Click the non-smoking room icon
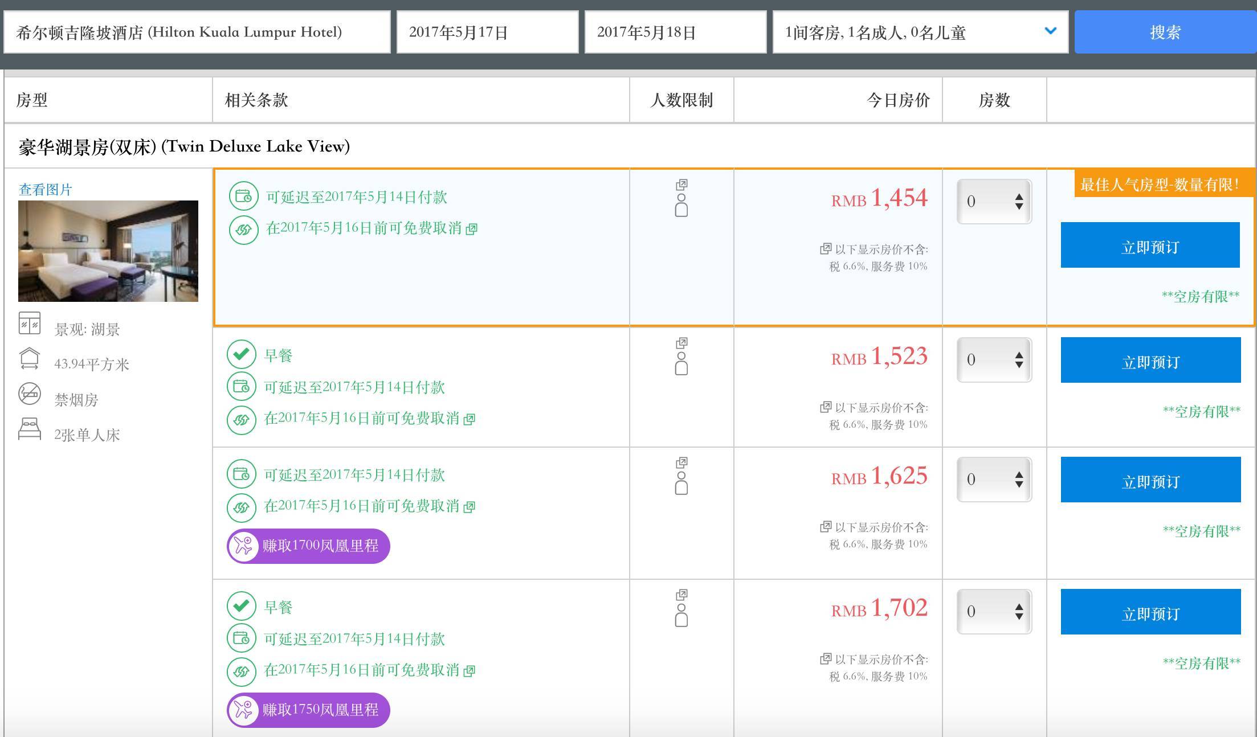Viewport: 1257px width, 737px height. pos(30,394)
